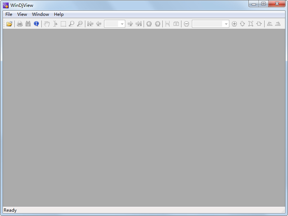
Task: Open the Window menu
Action: click(40, 14)
